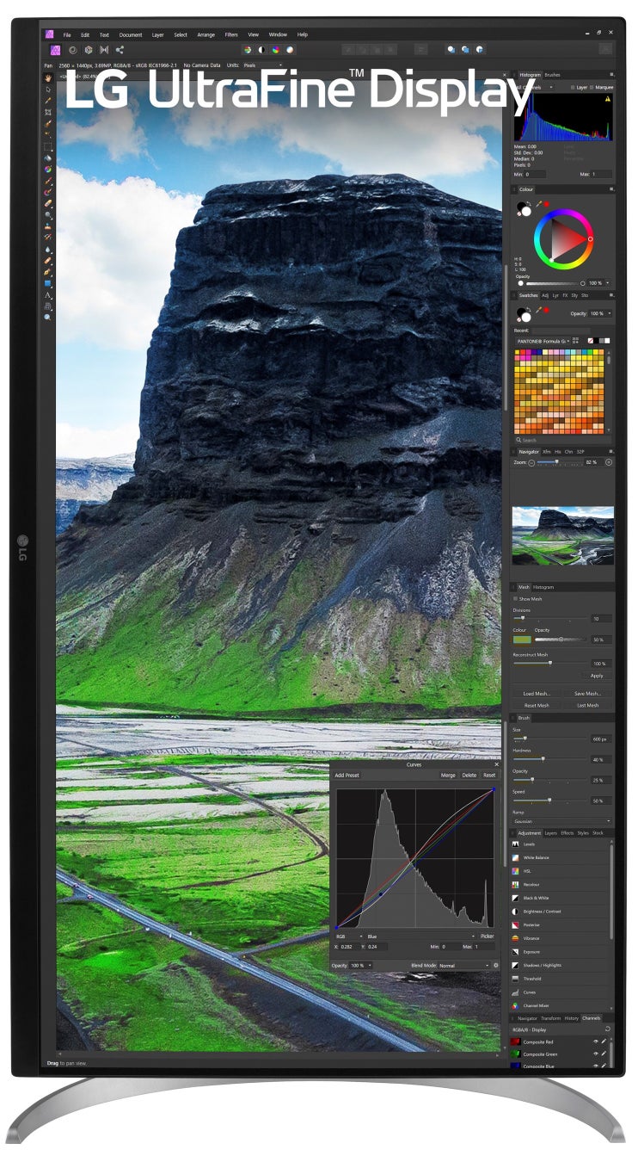This screenshot has height=1162, width=638.
Task: Add a Threshold adjustment
Action: pos(561,979)
